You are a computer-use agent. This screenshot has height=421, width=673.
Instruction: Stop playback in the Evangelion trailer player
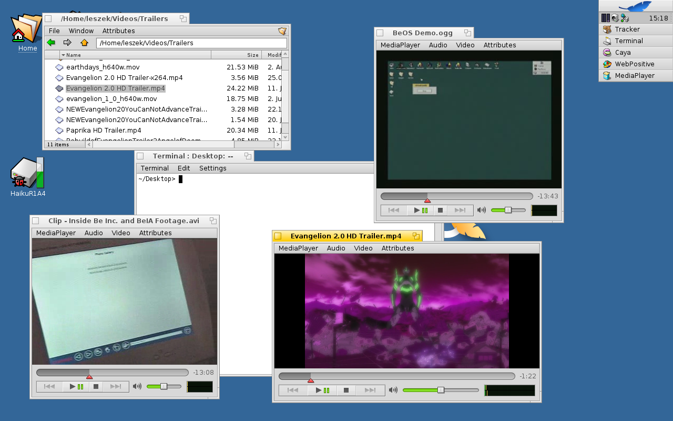(346, 390)
